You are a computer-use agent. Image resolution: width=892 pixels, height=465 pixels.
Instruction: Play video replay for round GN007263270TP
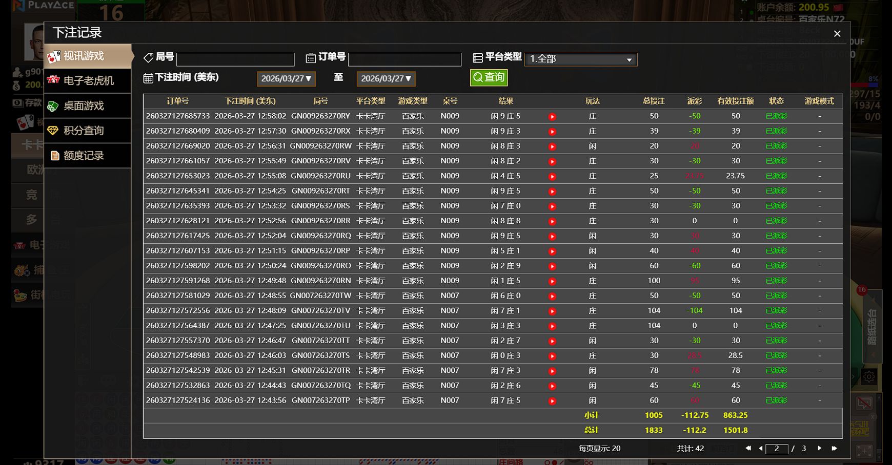(552, 401)
